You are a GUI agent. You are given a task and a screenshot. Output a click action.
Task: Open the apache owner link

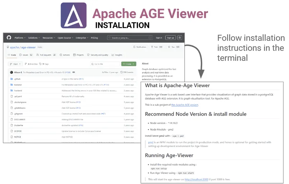point(14,47)
